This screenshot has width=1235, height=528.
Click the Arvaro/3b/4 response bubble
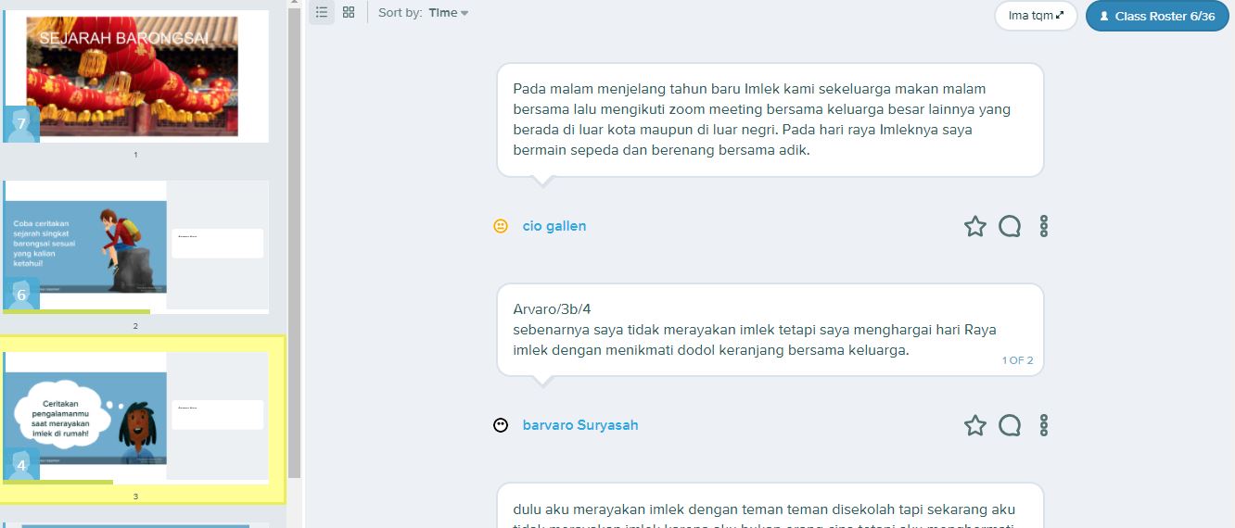770,331
